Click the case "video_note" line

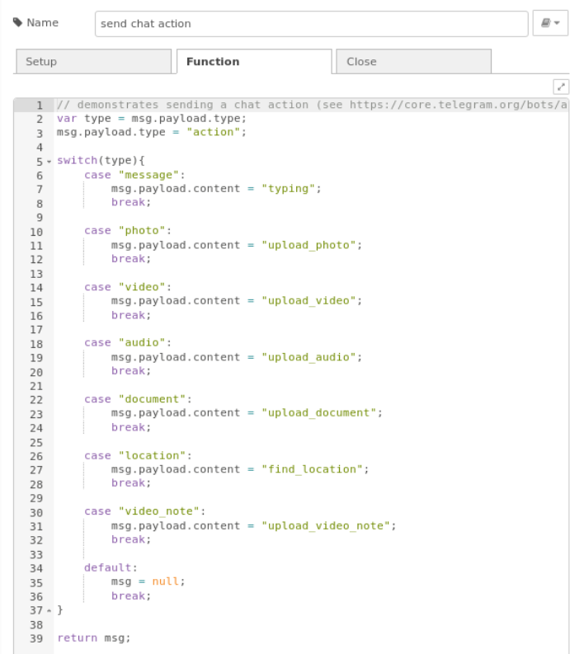click(x=144, y=511)
